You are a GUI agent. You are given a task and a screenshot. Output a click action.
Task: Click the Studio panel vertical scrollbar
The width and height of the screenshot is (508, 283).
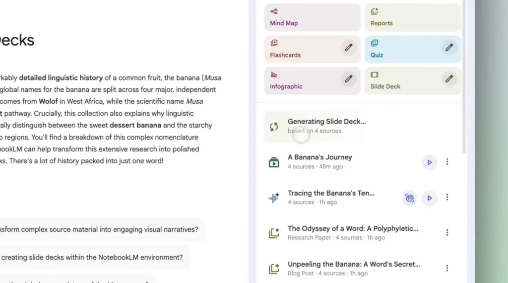464,74
